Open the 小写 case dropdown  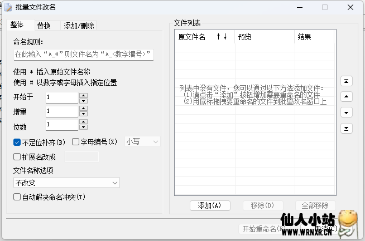pyautogui.click(x=142, y=141)
